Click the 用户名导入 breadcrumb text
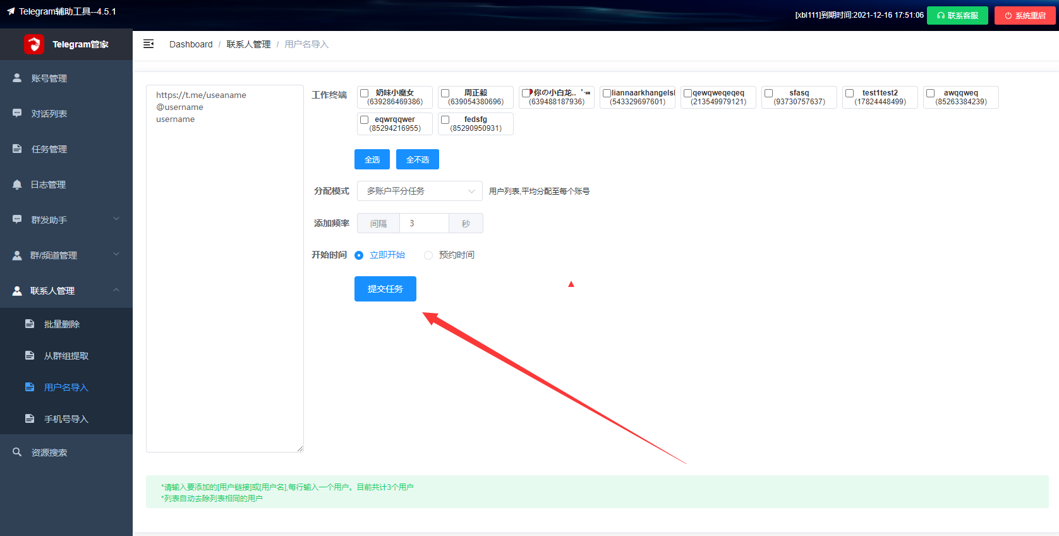This screenshot has height=536, width=1059. (306, 44)
